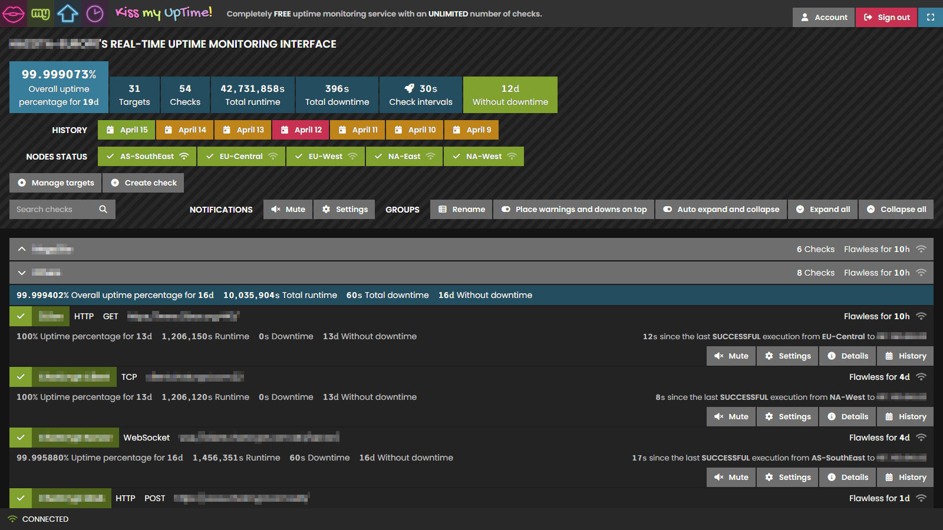The width and height of the screenshot is (943, 530).
Task: Click the AS-SouthEast node status
Action: pos(147,156)
